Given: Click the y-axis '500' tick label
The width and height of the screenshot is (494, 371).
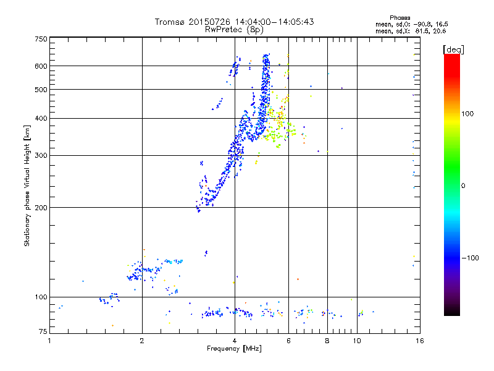Looking at the screenshot, I should coord(41,89).
